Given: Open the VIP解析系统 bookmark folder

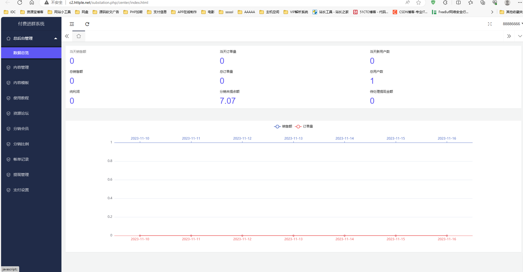Looking at the screenshot, I should (x=296, y=12).
